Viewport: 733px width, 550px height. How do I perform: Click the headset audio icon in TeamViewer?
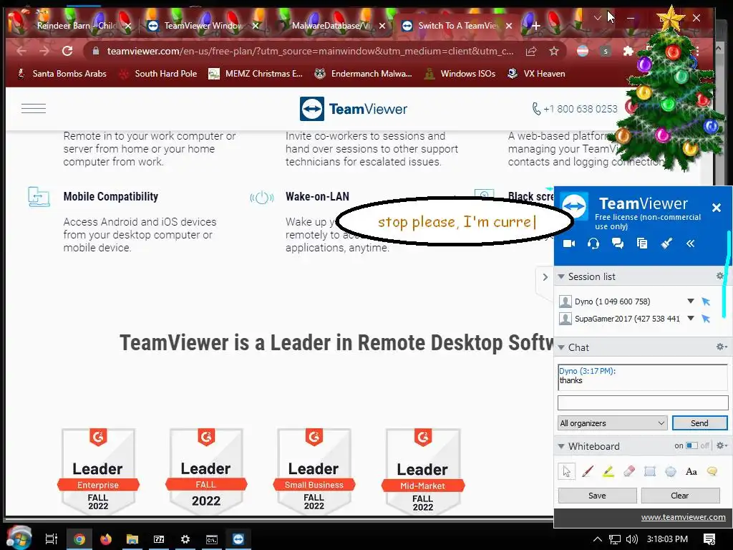coord(593,243)
